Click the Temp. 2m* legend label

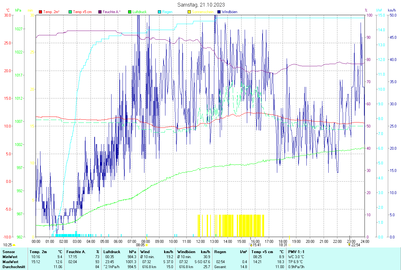51,12
